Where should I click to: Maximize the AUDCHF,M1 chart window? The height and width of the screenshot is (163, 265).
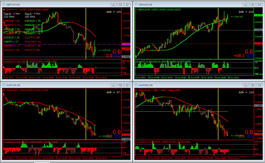click(120, 86)
